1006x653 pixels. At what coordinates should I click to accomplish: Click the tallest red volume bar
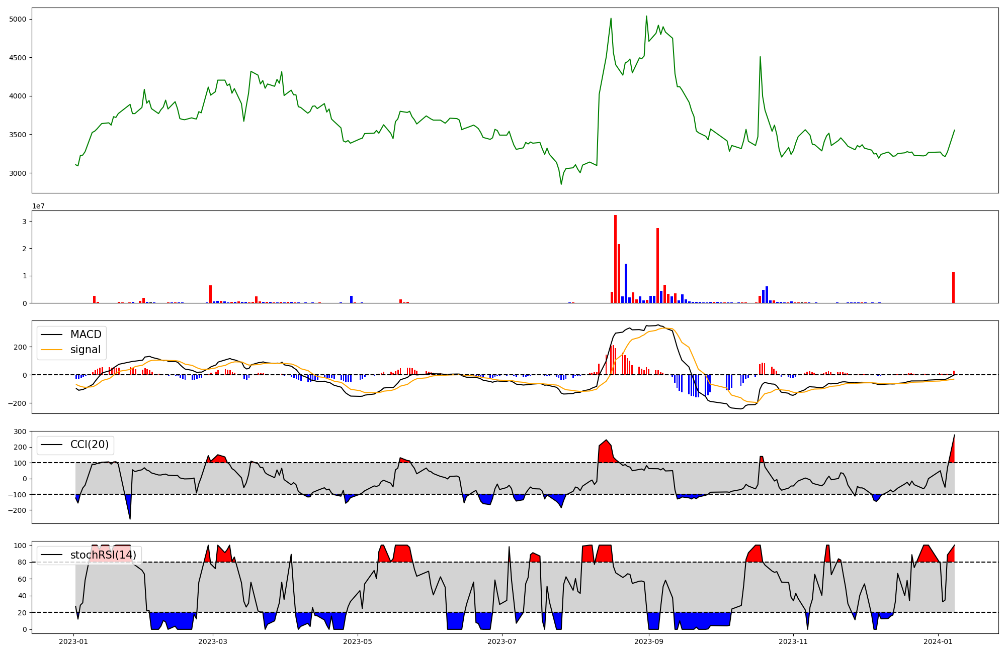tap(615, 259)
